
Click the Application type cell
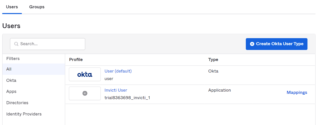point(219,90)
